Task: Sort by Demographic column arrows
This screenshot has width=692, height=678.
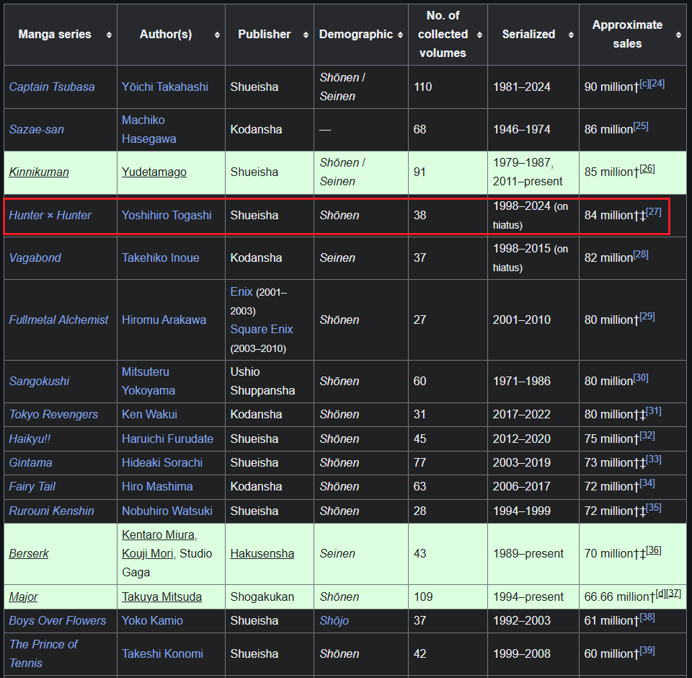Action: coord(400,35)
